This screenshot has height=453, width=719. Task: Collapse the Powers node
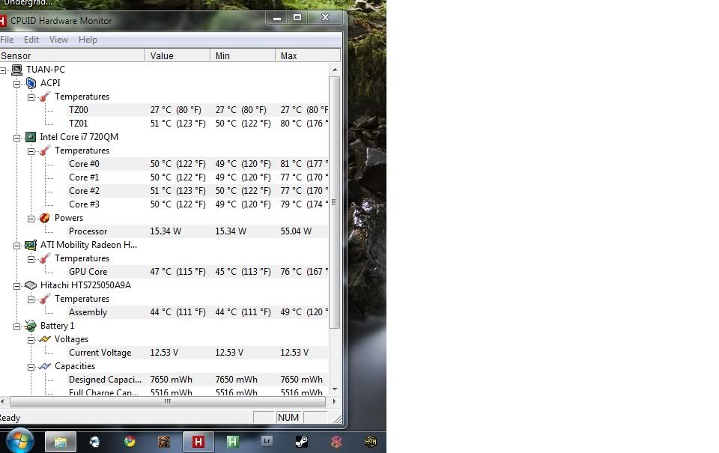click(x=31, y=219)
